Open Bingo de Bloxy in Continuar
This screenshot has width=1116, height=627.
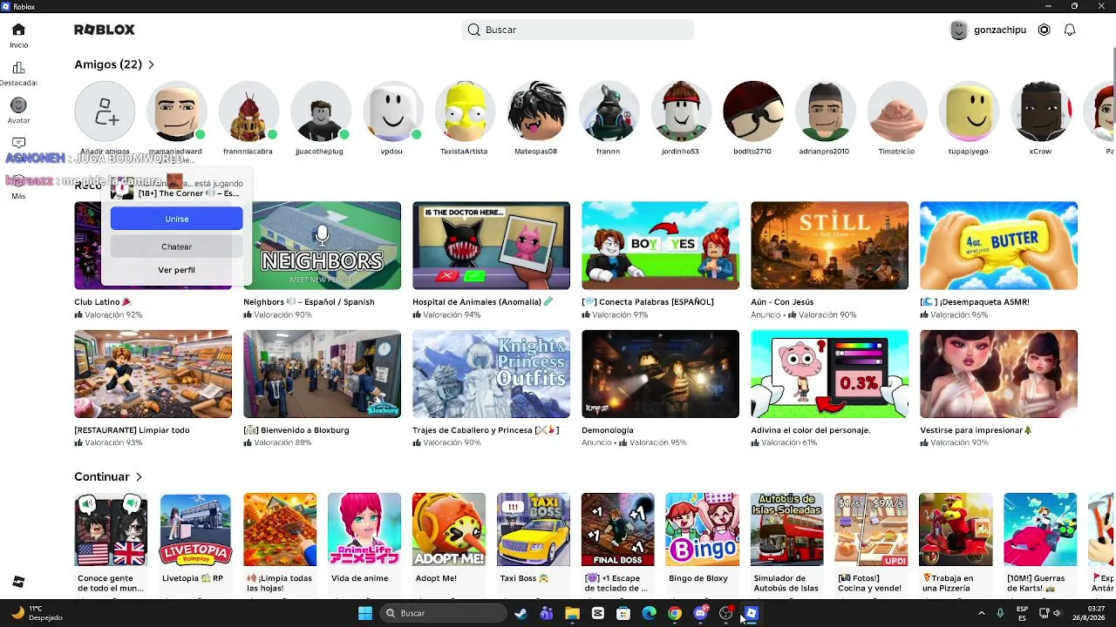tap(702, 529)
